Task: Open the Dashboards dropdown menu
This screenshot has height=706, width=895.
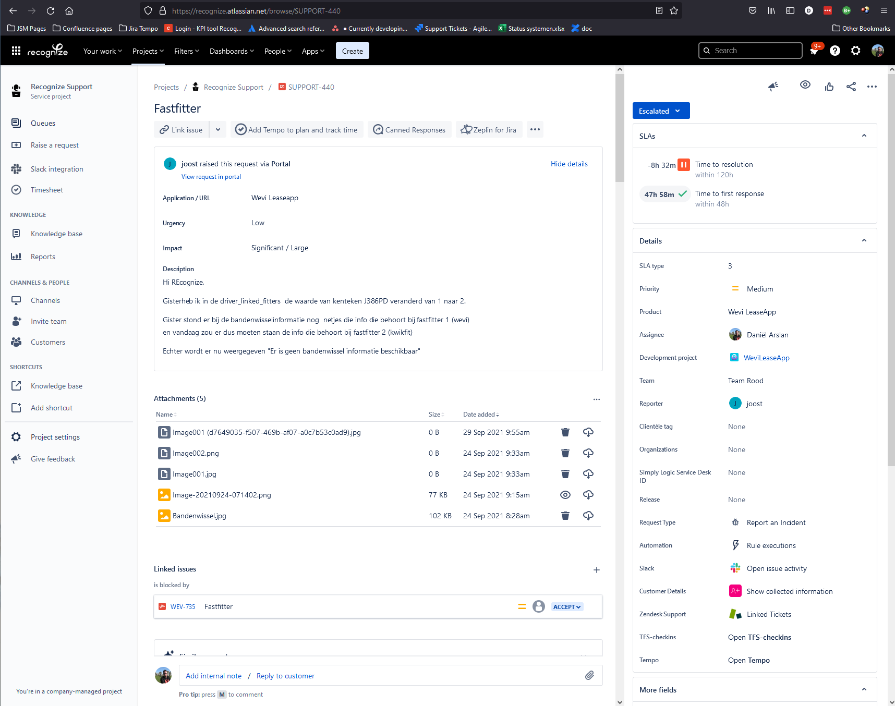Action: coord(232,51)
